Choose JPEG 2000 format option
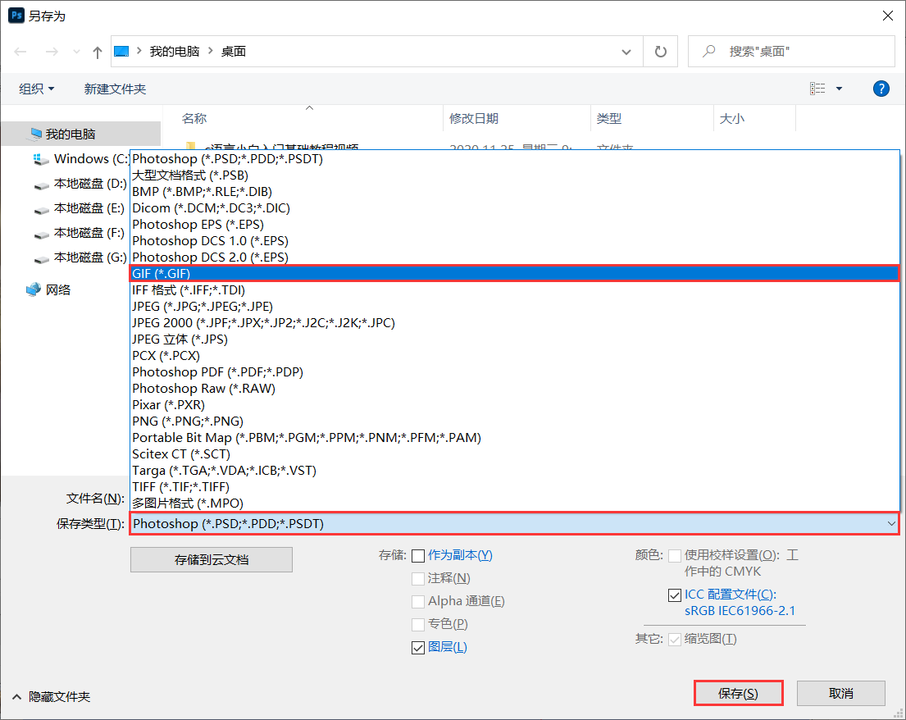The height and width of the screenshot is (720, 906). (x=514, y=323)
